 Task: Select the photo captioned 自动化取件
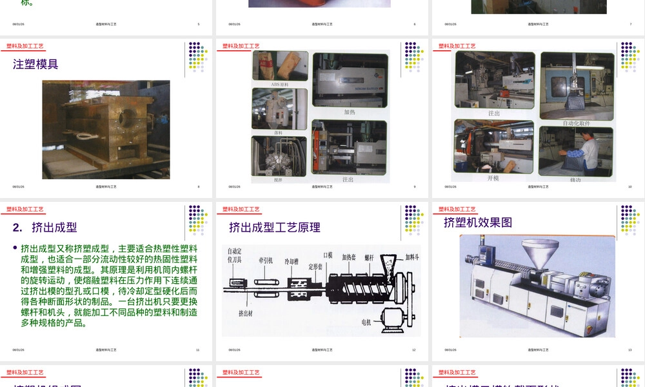click(x=577, y=86)
